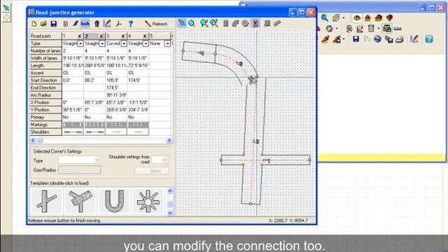448x252 pixels.
Task: Click the save floppy icon in background window
Action: click(x=356, y=39)
